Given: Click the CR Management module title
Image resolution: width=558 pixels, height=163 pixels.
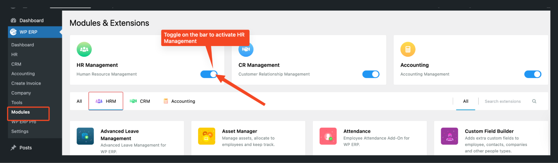Looking at the screenshot, I should [x=259, y=65].
